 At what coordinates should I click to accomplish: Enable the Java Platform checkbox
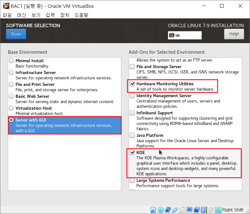coord(132,135)
